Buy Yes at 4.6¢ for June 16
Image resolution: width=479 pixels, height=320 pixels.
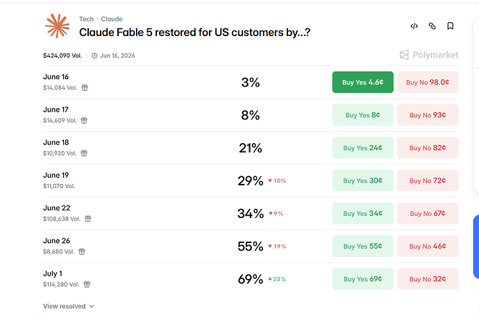pyautogui.click(x=362, y=82)
